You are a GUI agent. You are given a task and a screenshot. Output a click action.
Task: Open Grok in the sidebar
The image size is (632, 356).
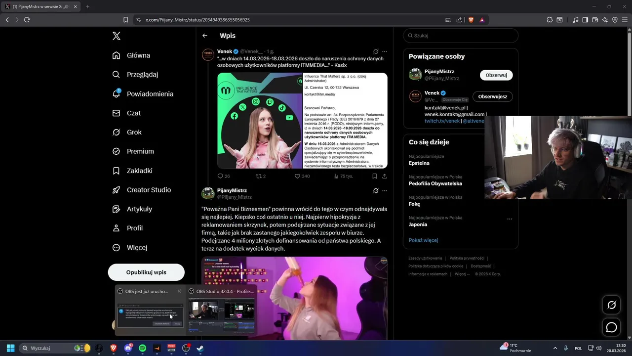(x=127, y=132)
